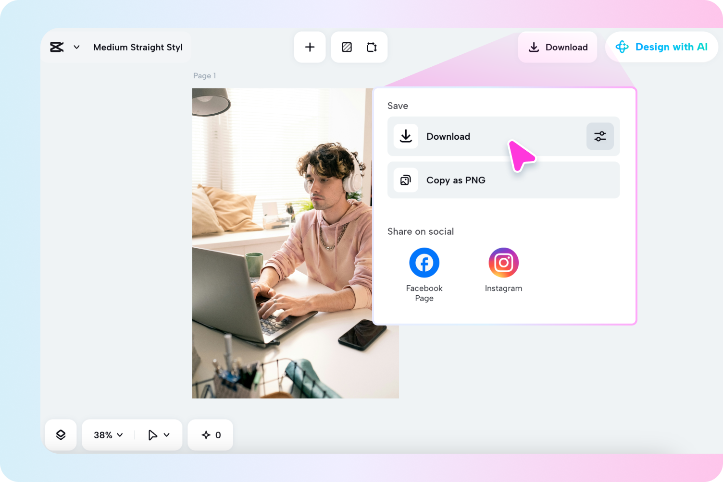This screenshot has height=482, width=723.
Task: Launch Design with AI
Action: coord(662,47)
